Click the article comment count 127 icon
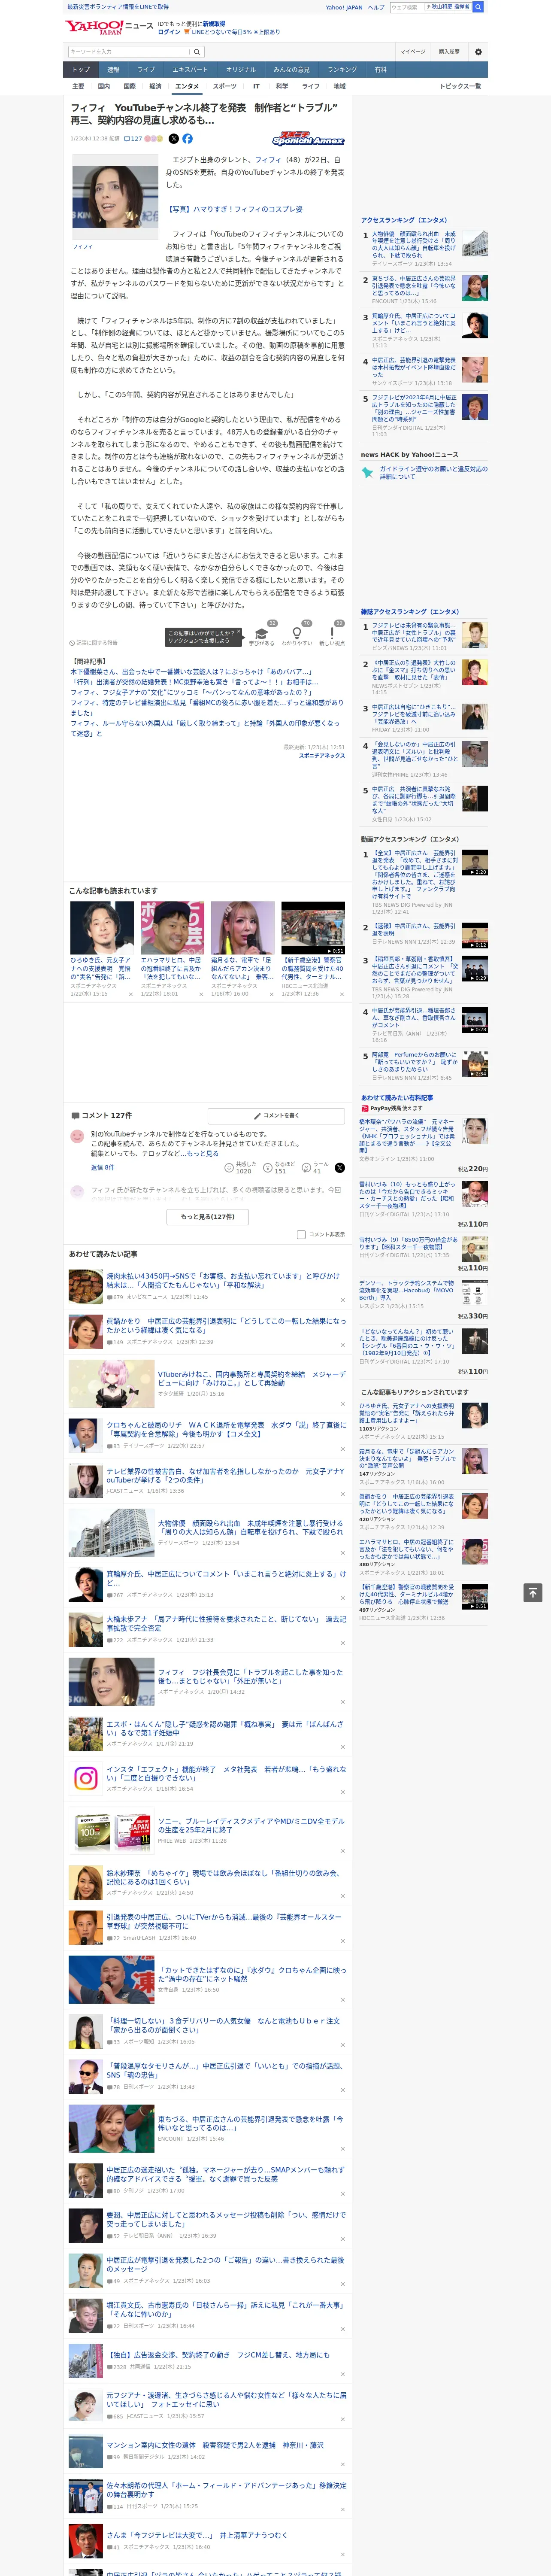This screenshot has height=2576, width=551. [x=133, y=139]
